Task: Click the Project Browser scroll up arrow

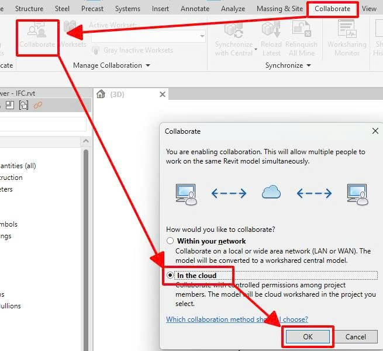Action: (86, 141)
